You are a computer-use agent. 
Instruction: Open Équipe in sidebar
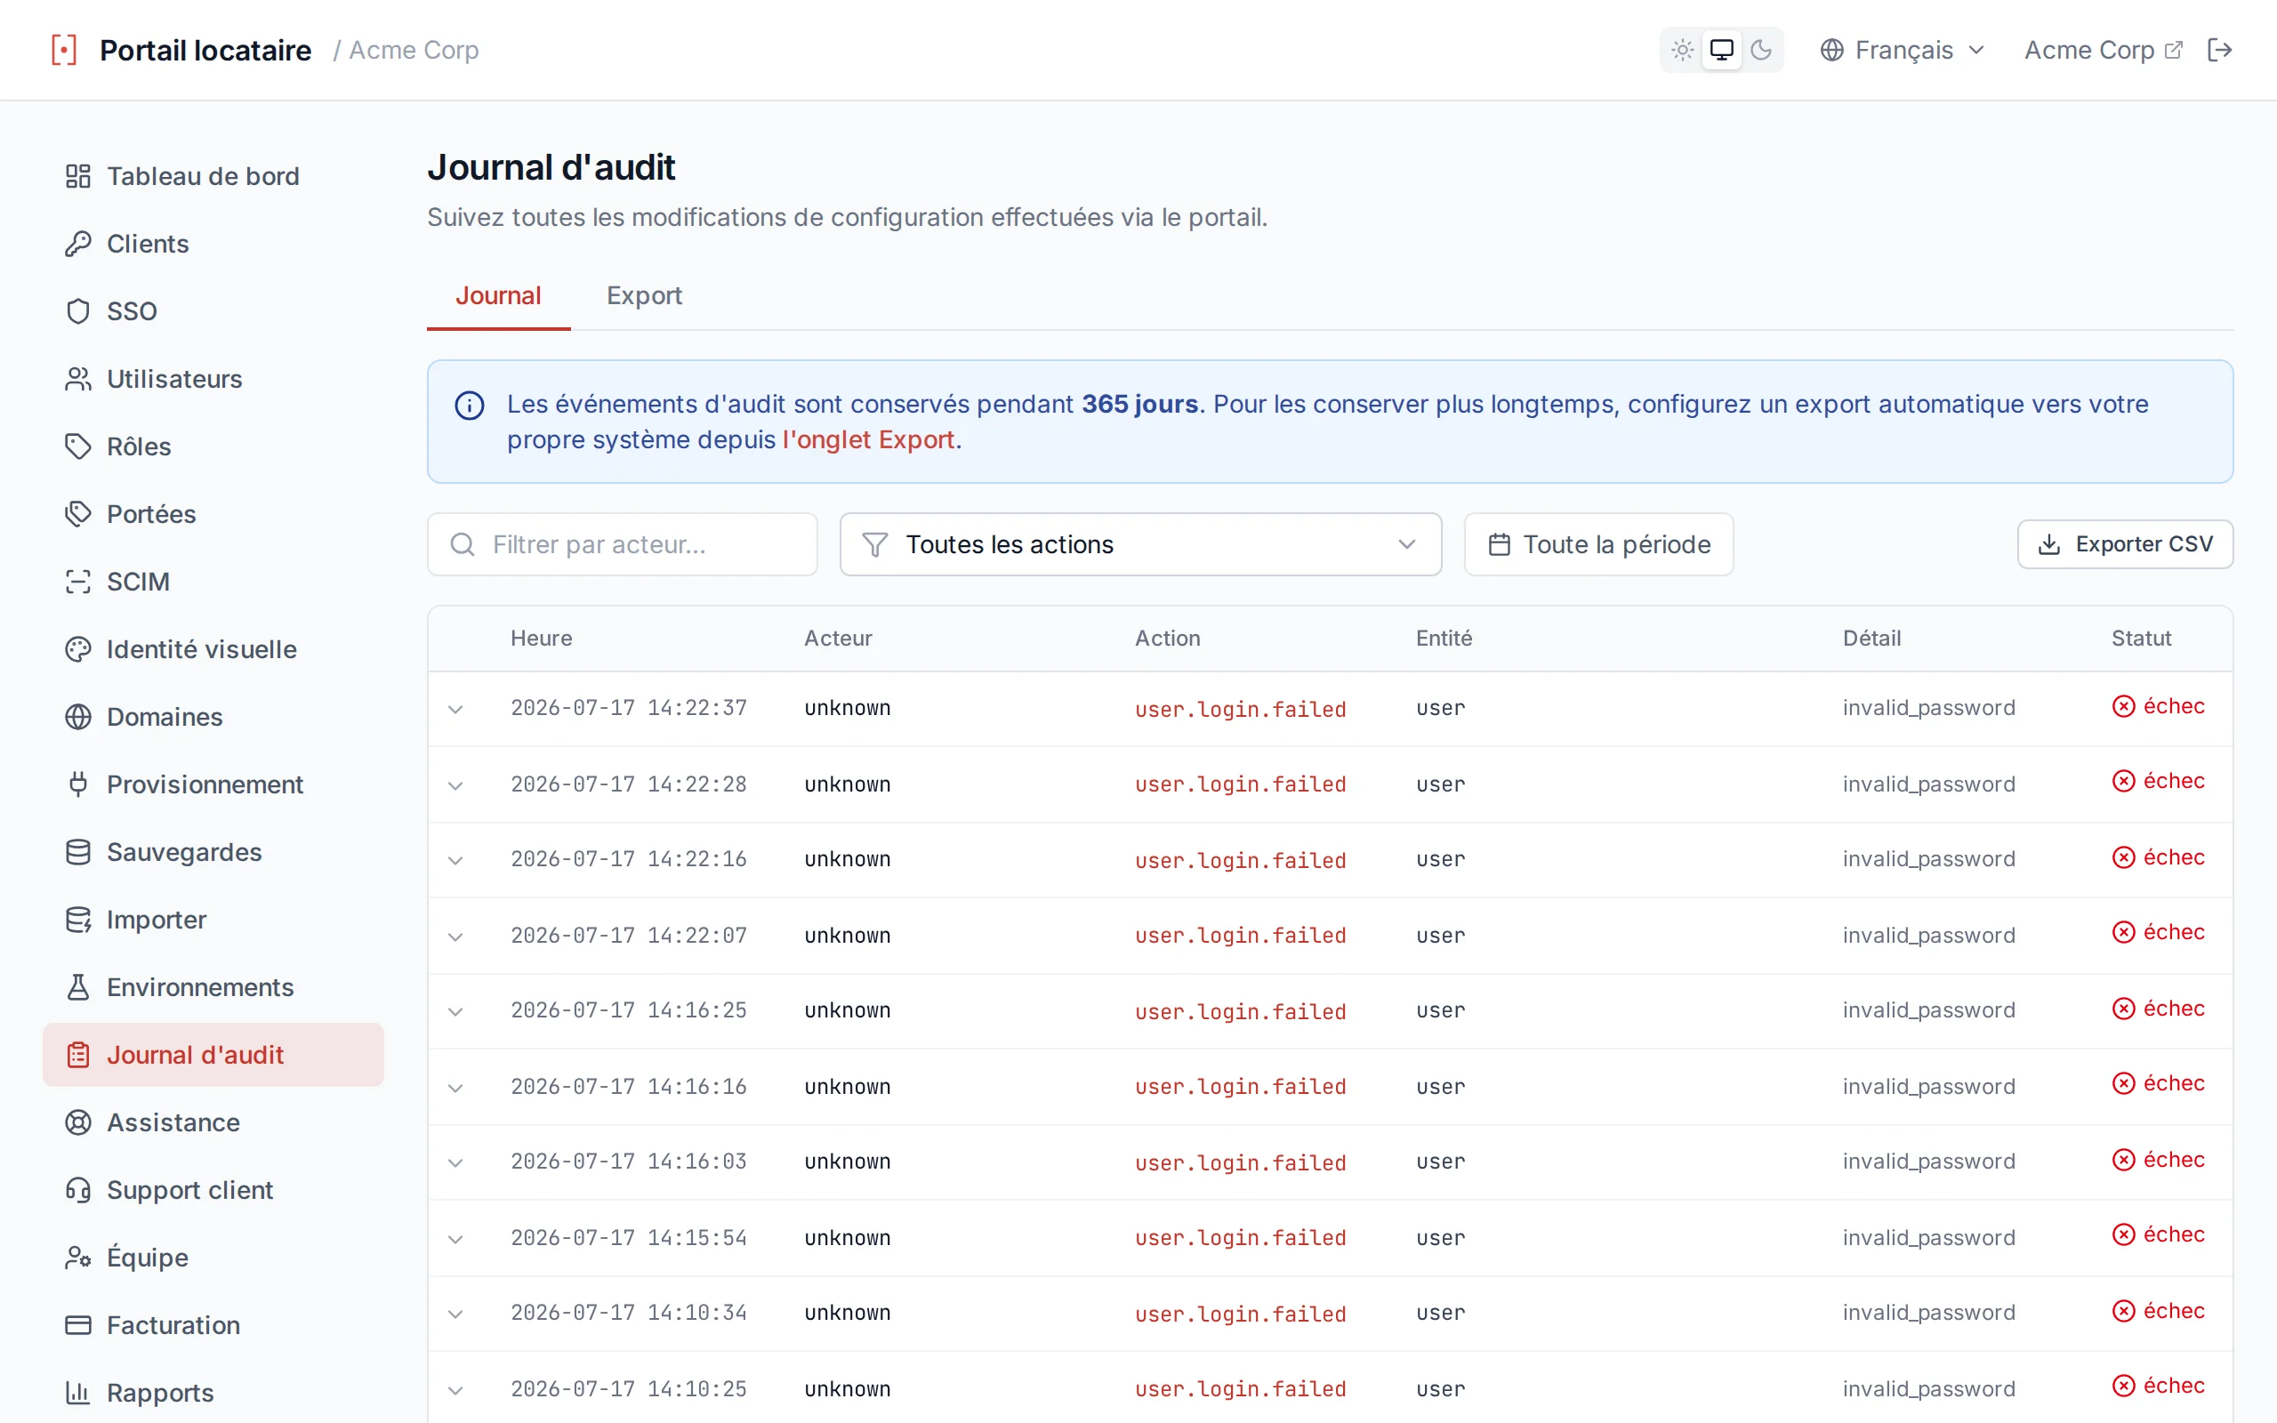tap(213, 1258)
